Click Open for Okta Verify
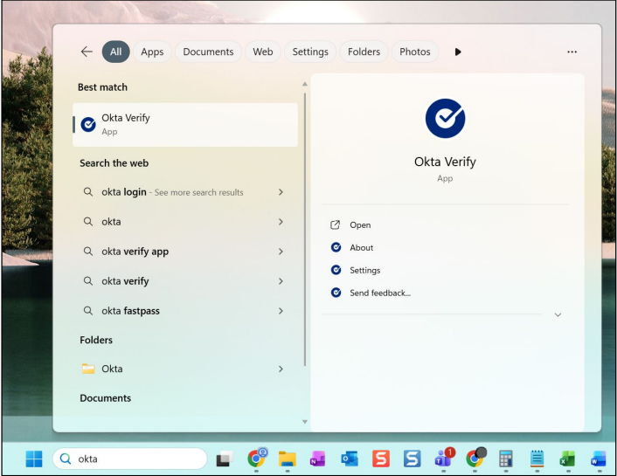 pyautogui.click(x=360, y=225)
